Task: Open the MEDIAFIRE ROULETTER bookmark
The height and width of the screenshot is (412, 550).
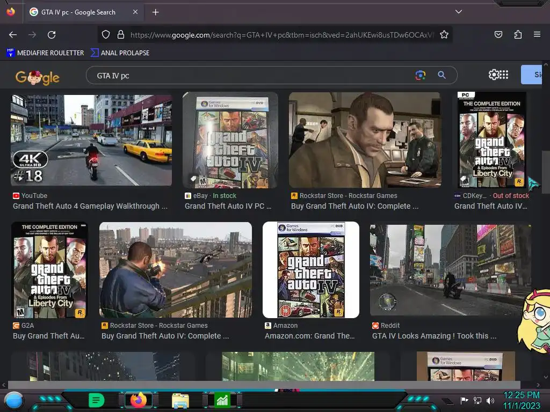Action: pyautogui.click(x=45, y=53)
